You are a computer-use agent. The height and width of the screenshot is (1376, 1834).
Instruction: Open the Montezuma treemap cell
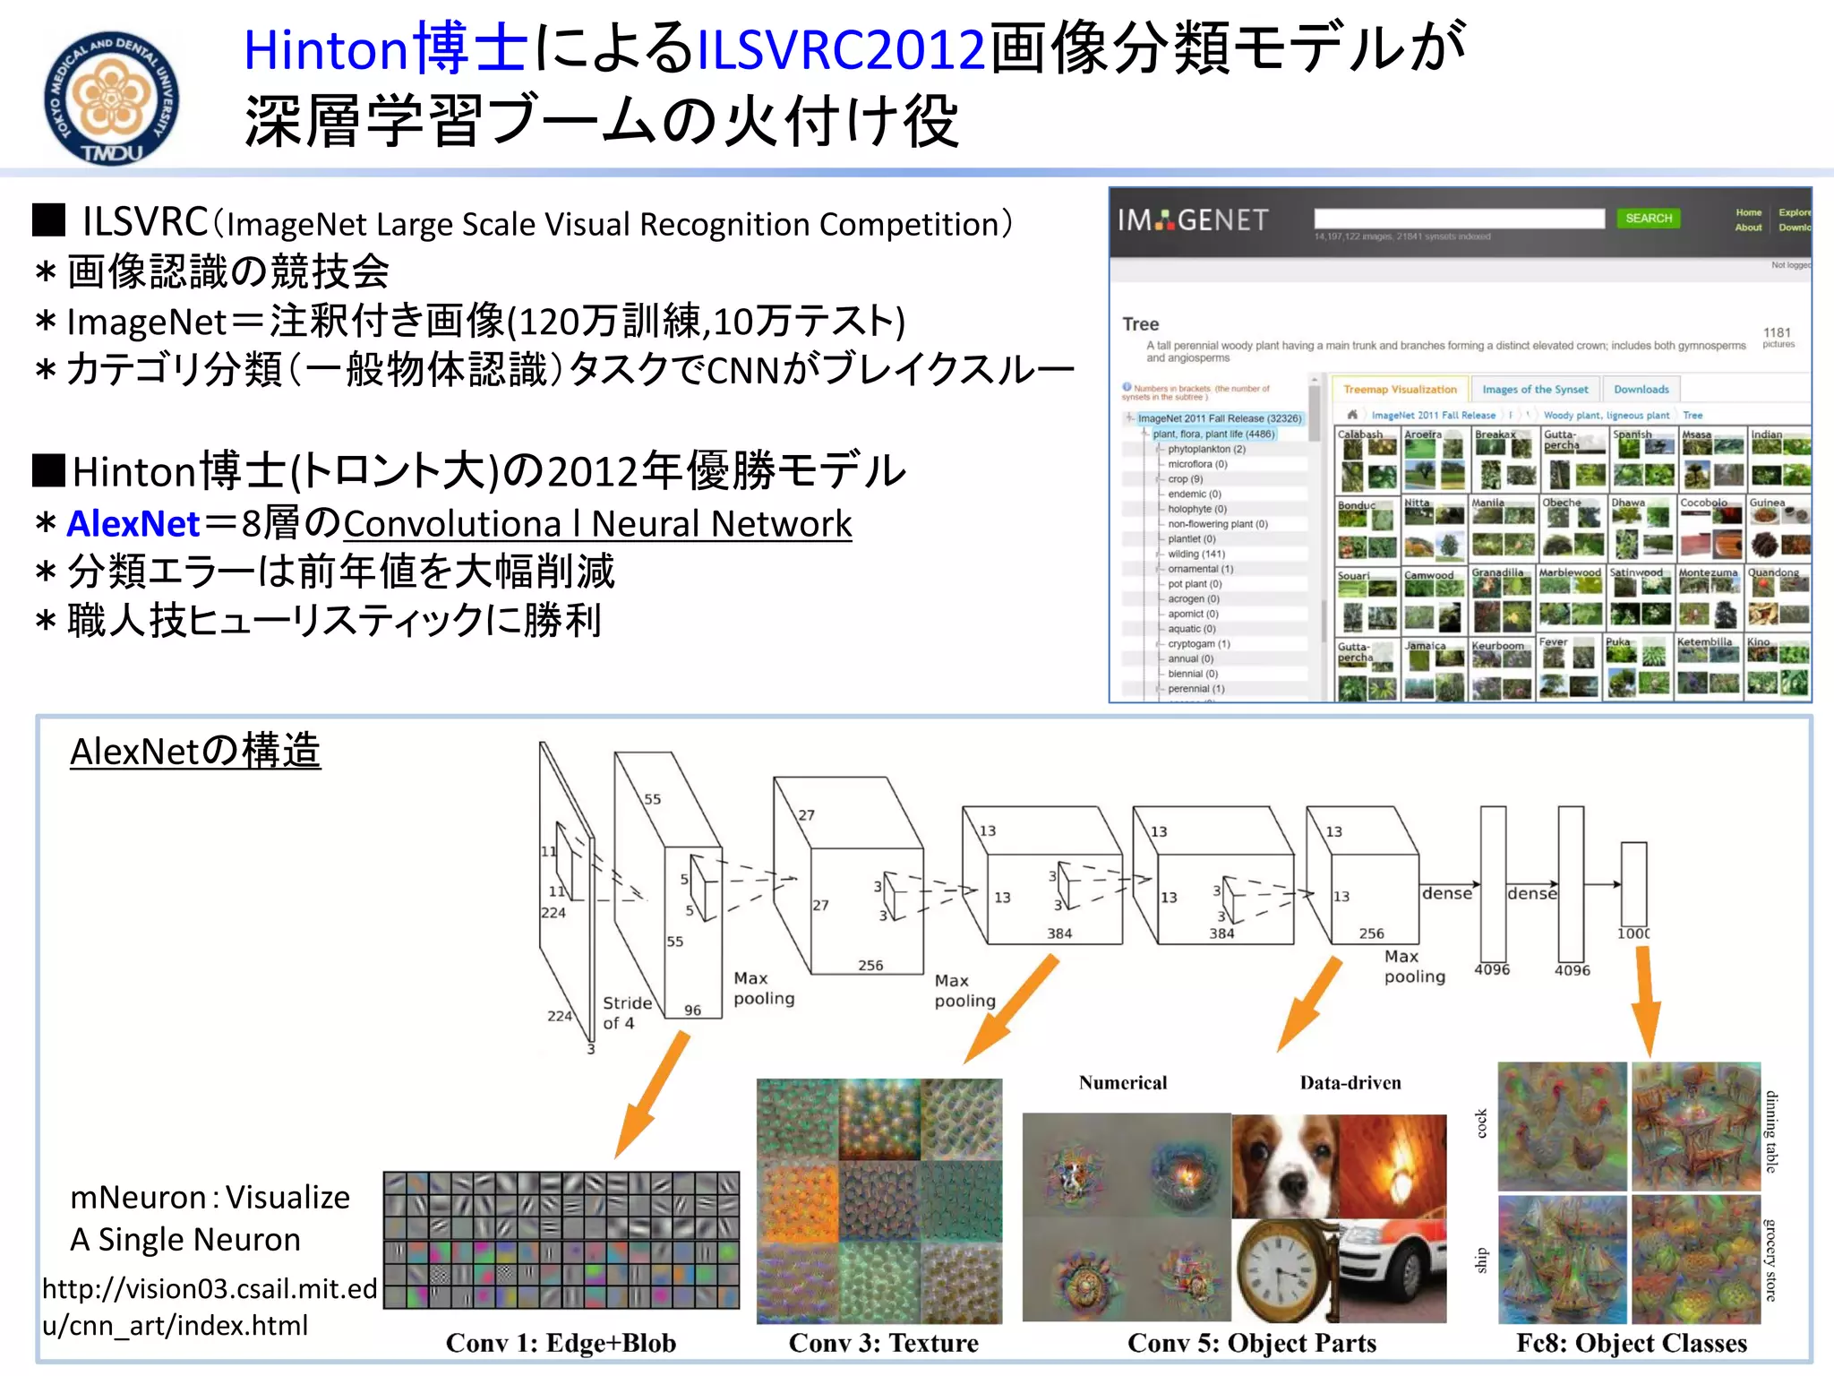1709,598
